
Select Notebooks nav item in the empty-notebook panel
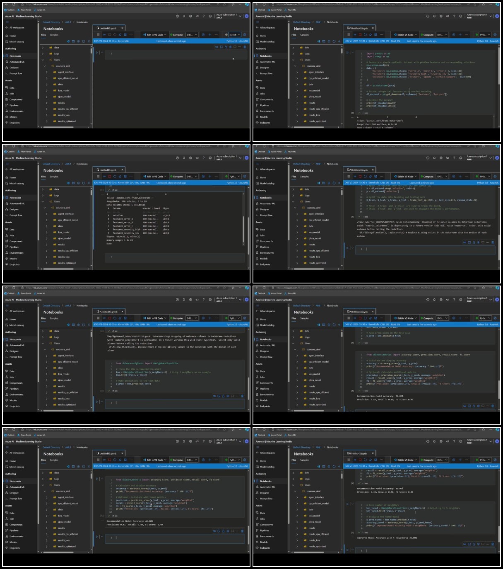coord(15,56)
